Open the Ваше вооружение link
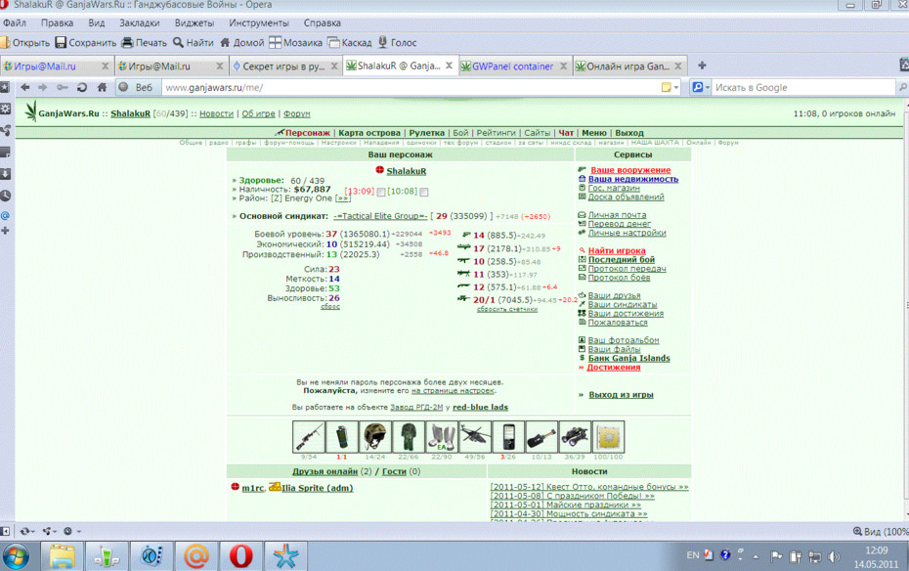 point(630,170)
